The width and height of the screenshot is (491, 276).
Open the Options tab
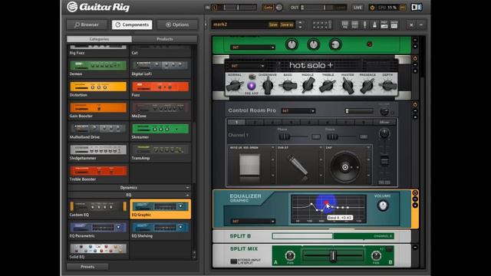(x=177, y=25)
